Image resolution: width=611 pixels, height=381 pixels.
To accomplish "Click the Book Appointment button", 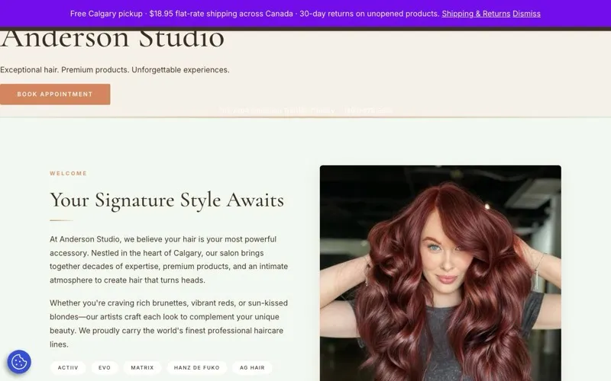I will click(x=55, y=94).
